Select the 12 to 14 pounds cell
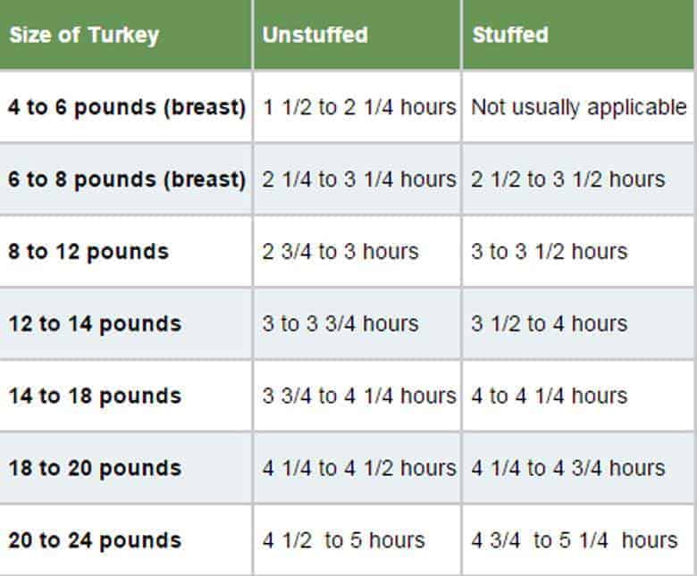 (x=125, y=324)
